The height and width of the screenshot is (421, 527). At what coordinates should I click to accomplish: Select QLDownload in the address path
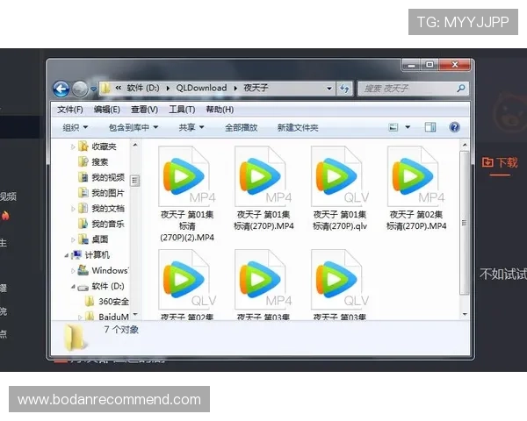coord(201,88)
